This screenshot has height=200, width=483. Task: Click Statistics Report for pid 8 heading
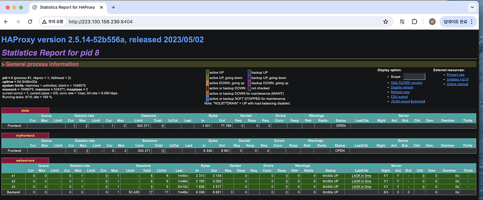(51, 53)
